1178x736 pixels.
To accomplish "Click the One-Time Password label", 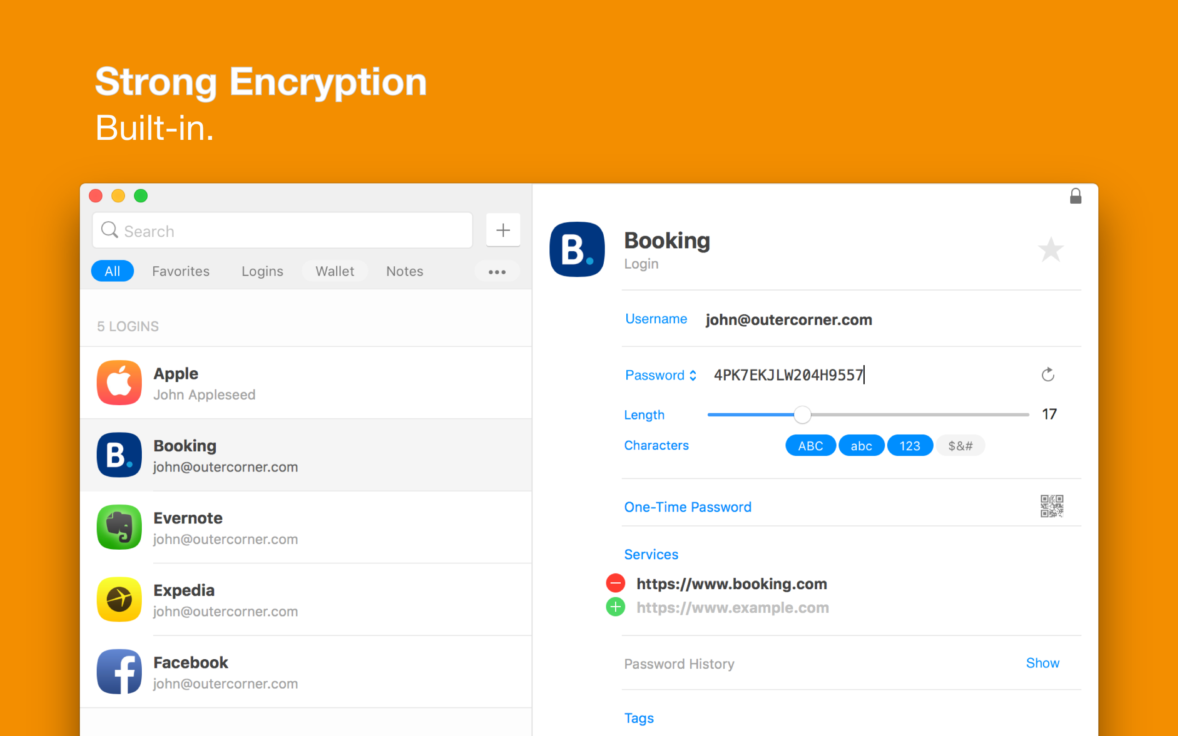I will point(687,507).
